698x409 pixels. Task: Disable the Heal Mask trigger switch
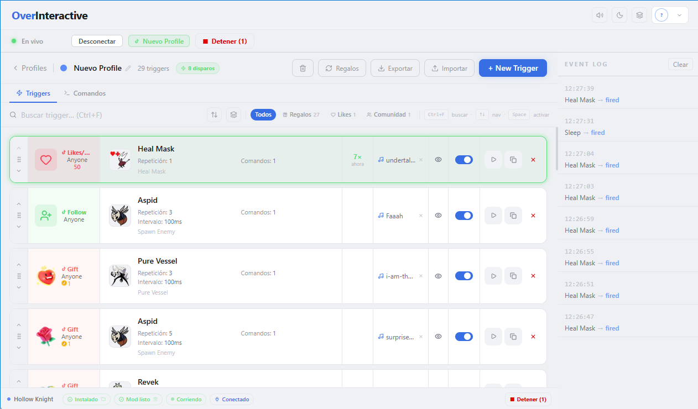click(x=464, y=160)
